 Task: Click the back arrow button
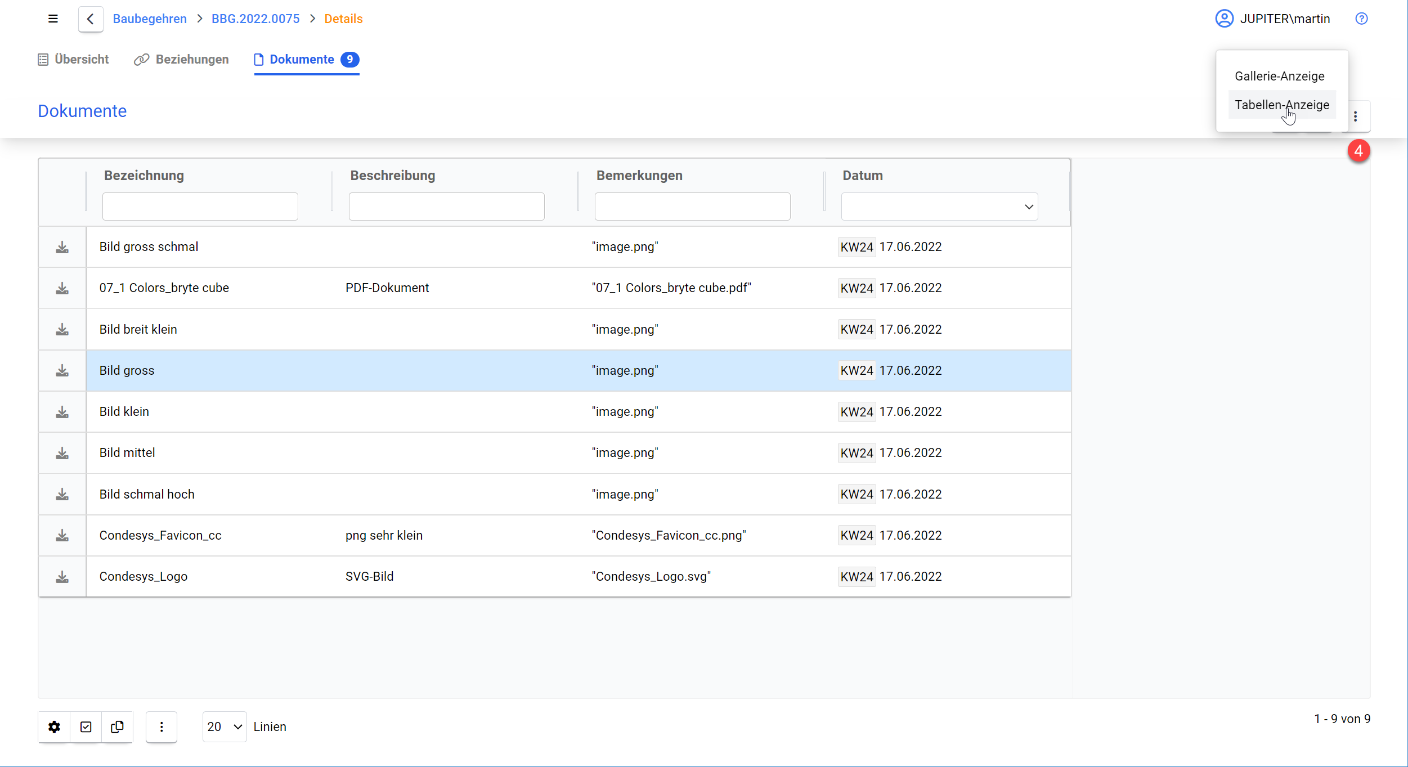click(x=91, y=19)
